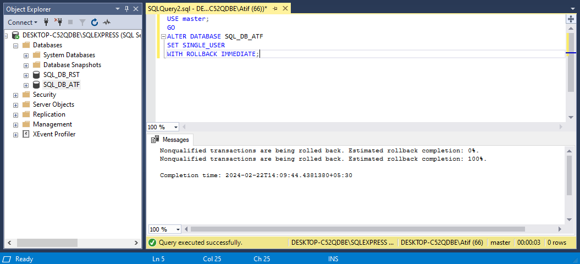The width and height of the screenshot is (580, 264).
Task: Click the 'SET SINGLE_USER' code line
Action: coord(196,45)
